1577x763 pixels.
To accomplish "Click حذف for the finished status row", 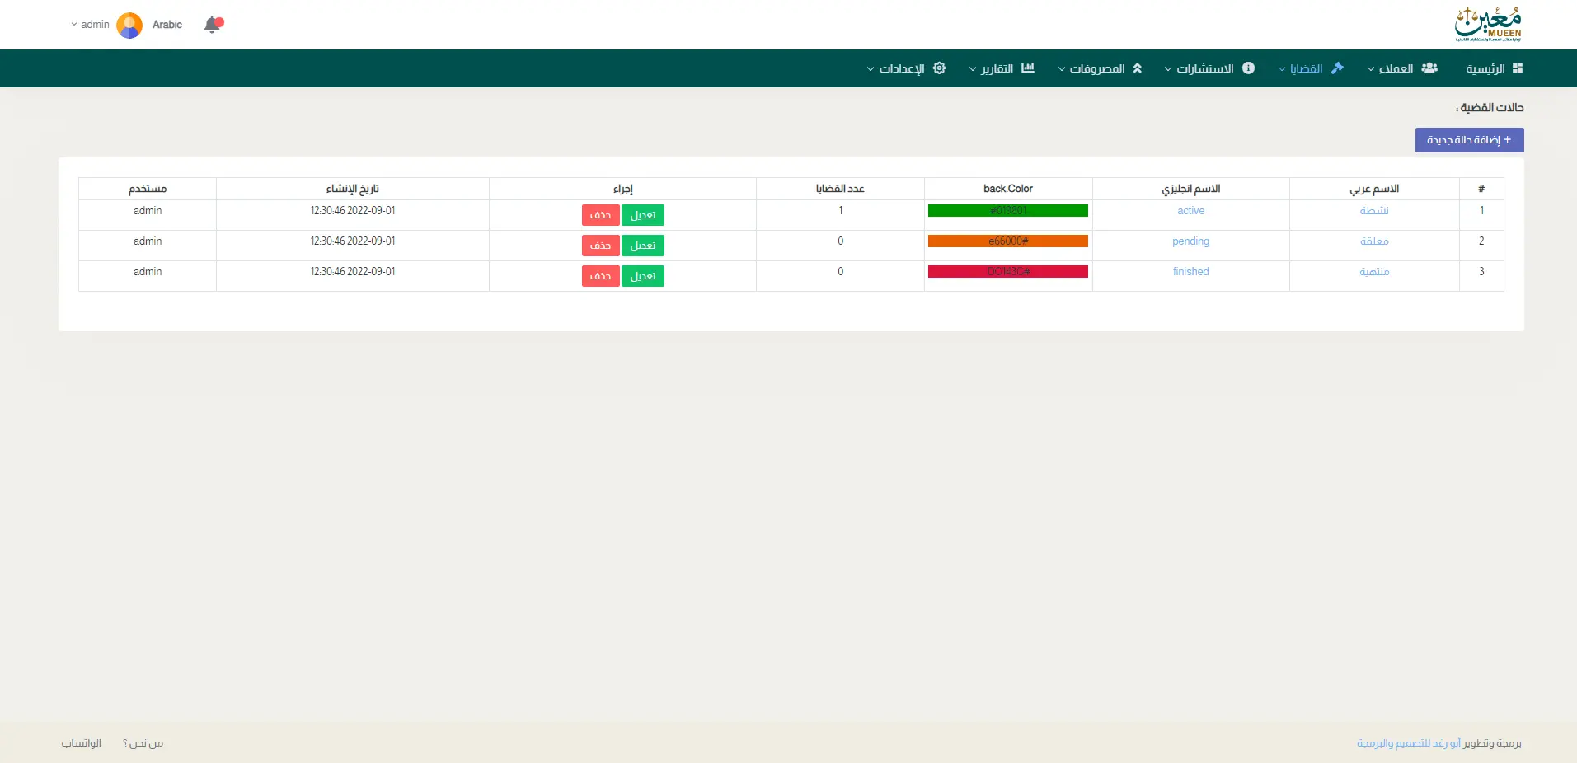I will click(600, 276).
